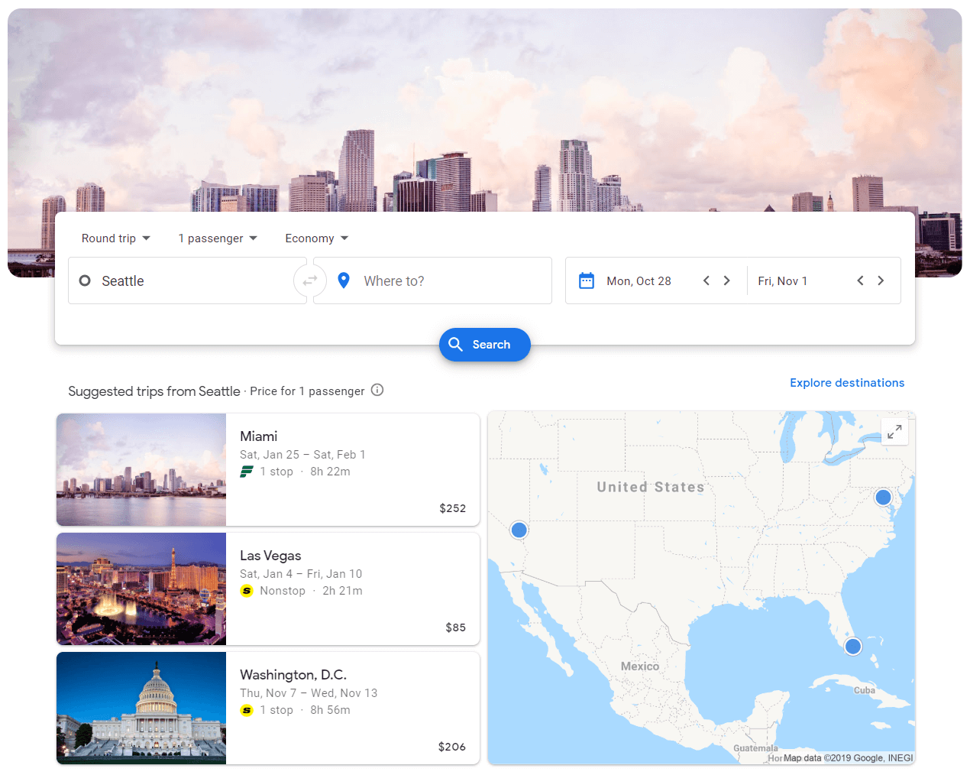Click the Florida destination marker on the map
970x775 pixels.
(x=853, y=646)
